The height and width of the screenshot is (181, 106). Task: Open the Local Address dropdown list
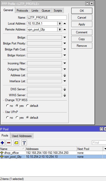[60, 24]
